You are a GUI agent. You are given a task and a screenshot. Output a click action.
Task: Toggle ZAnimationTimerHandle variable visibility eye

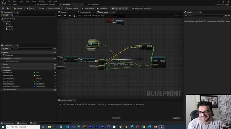[x=55, y=87]
